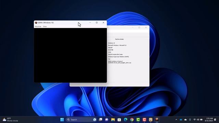Click 'Windows Hypervisor Platform (WHPX)' text

click(x=118, y=57)
